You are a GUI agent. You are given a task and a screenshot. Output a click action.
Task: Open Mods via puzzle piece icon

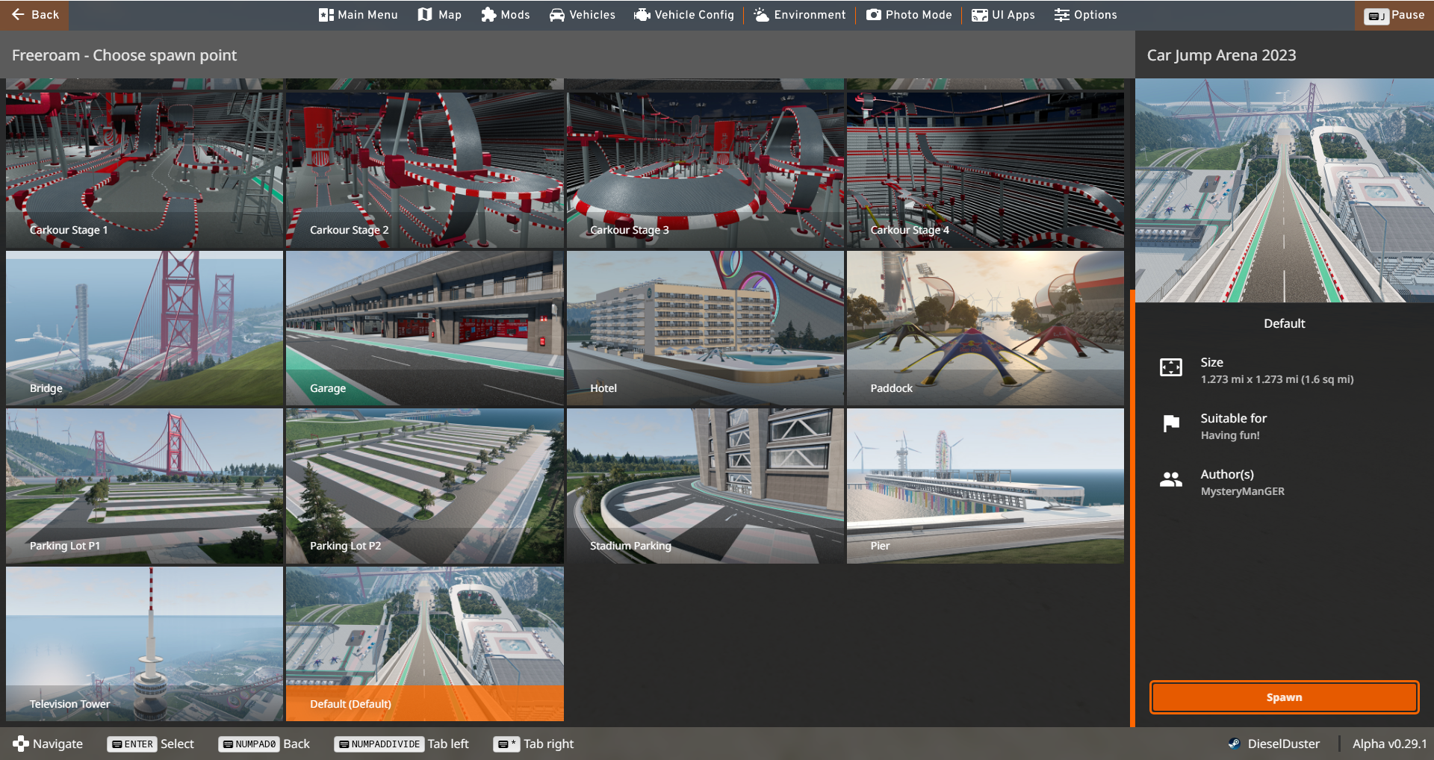(488, 15)
